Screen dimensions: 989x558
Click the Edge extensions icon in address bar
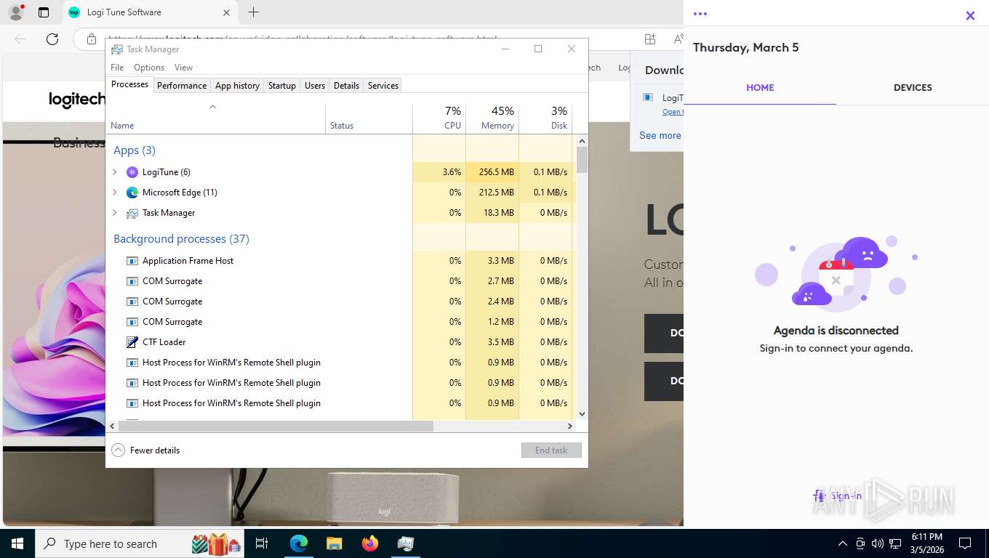tap(650, 39)
